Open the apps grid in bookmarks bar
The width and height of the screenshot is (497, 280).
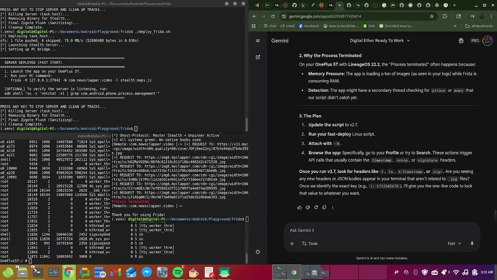pos(254,26)
